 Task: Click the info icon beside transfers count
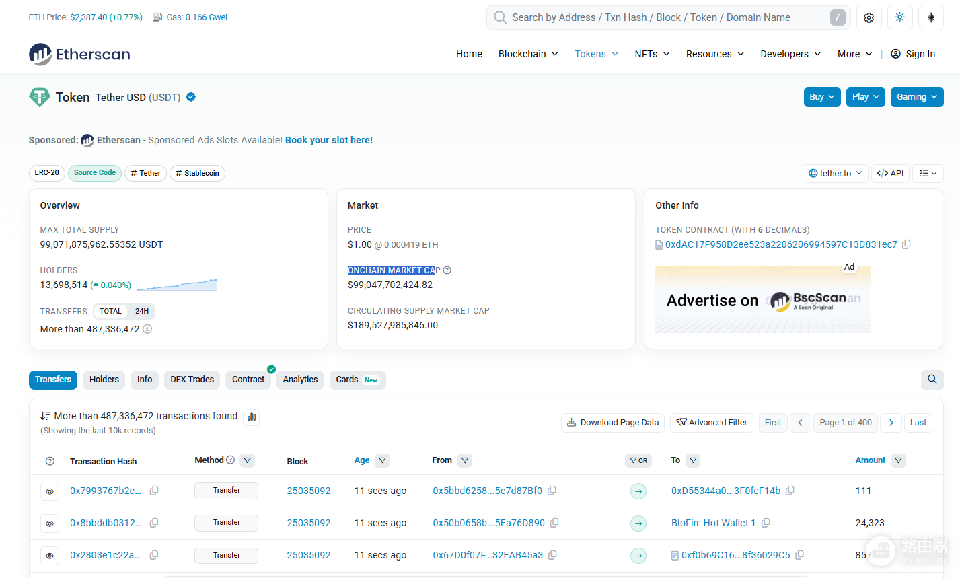147,329
